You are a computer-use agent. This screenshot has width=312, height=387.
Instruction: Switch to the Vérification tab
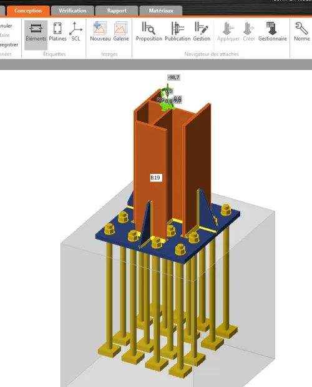coord(72,11)
